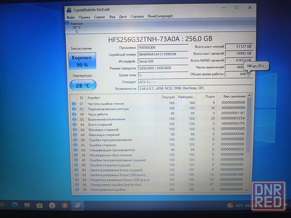Click the Стандарт field ACS-3

pos(195,82)
